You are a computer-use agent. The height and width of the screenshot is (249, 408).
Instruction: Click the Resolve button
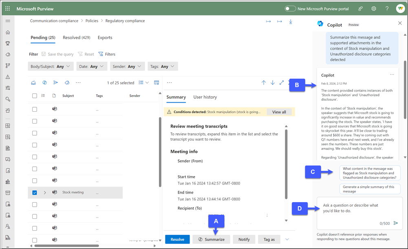coord(177,239)
